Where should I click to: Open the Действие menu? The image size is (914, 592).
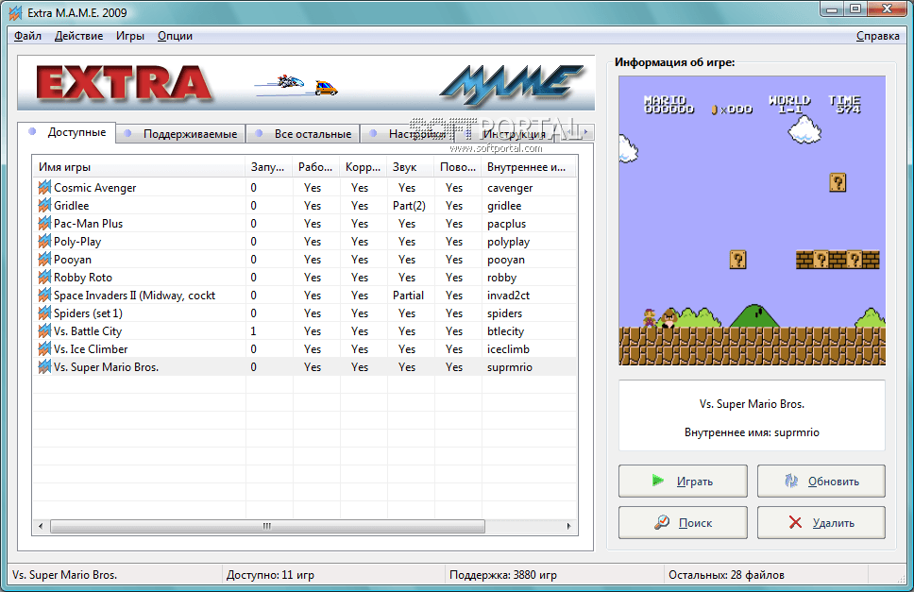click(x=78, y=36)
